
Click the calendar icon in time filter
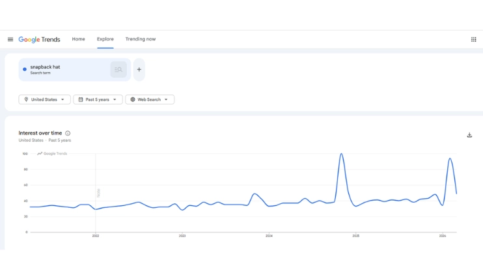[x=81, y=99]
